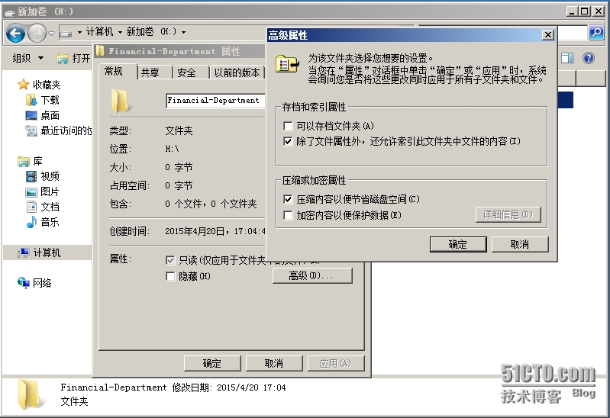The height and width of the screenshot is (418, 610).
Task: Toggle the 隐藏(H) checkbox
Action: tap(170, 276)
